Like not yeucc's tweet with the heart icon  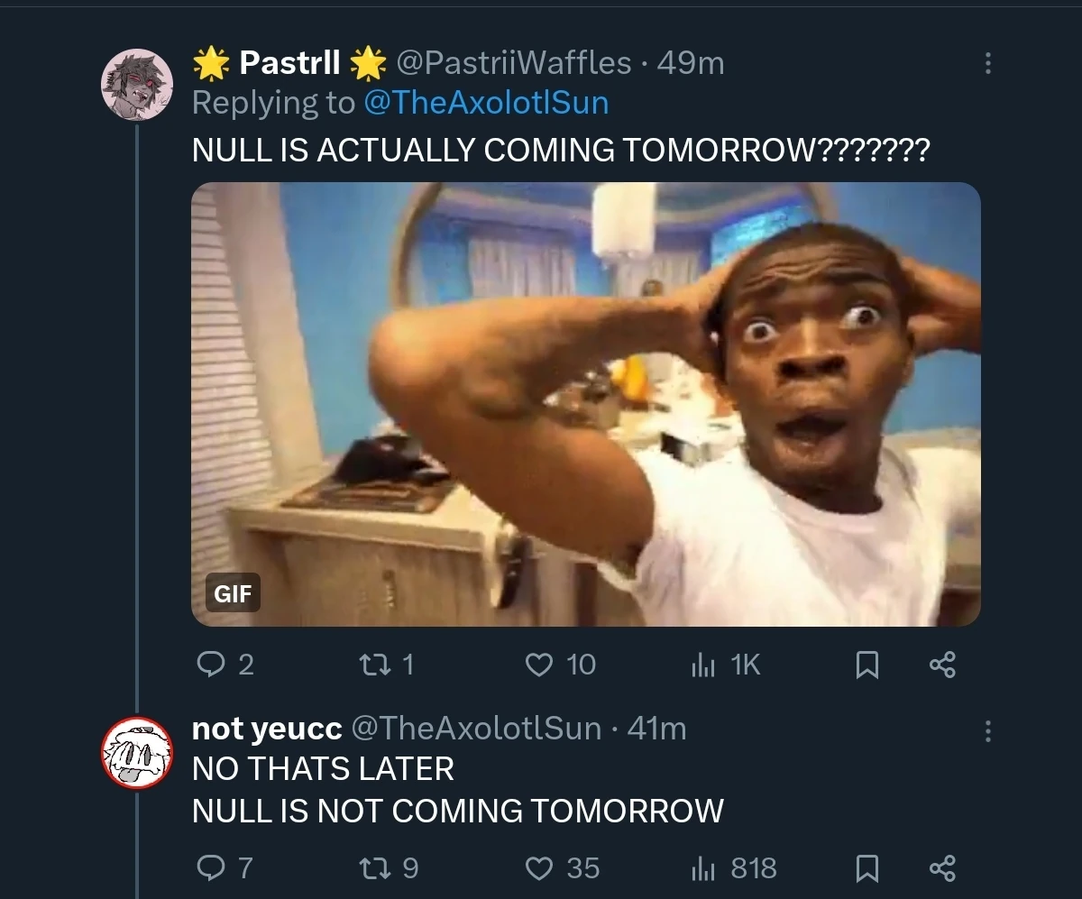click(538, 868)
